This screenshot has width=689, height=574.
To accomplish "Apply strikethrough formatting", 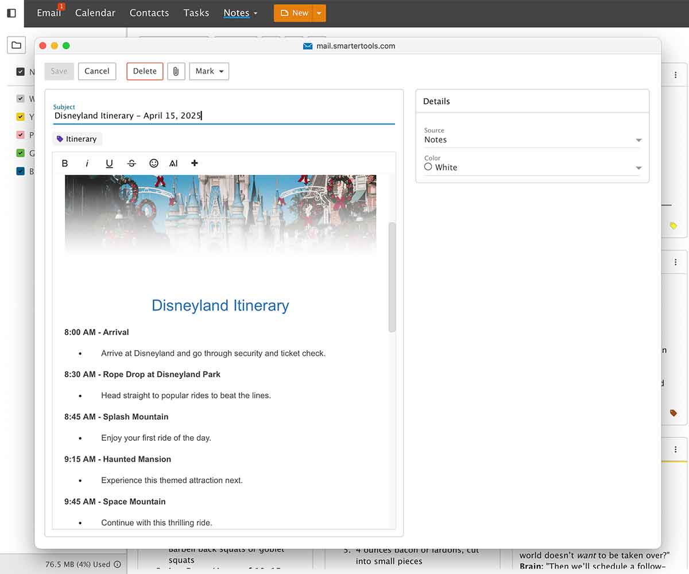I will click(131, 164).
